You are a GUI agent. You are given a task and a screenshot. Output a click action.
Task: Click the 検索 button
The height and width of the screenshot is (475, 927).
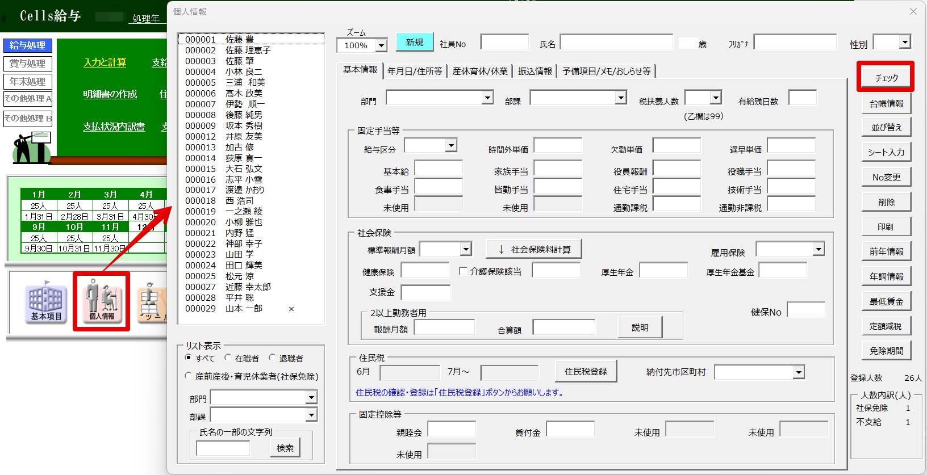[285, 448]
